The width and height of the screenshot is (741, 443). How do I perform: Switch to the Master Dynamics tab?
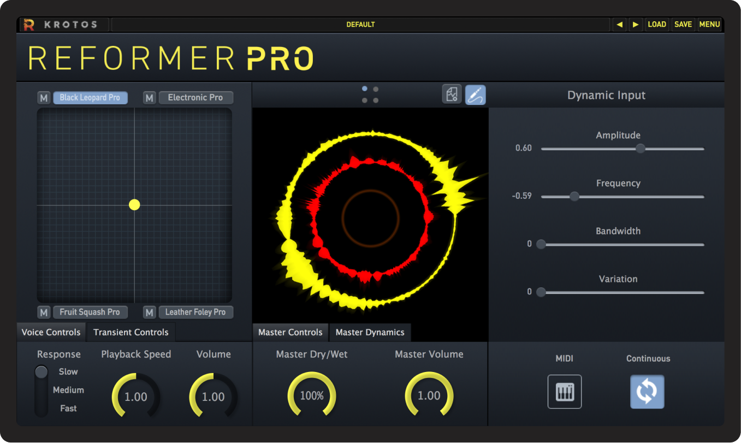tap(370, 332)
